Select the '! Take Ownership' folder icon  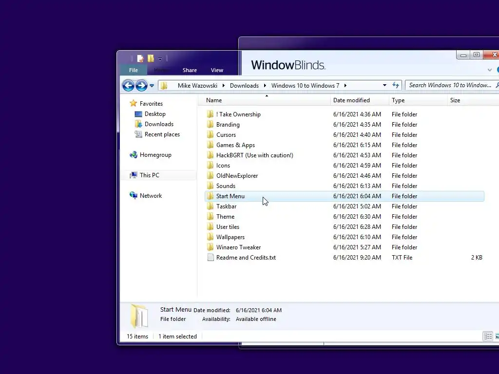(210, 114)
